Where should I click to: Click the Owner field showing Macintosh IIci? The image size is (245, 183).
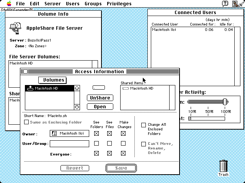[70, 133]
